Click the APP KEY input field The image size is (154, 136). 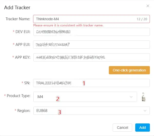91,57
